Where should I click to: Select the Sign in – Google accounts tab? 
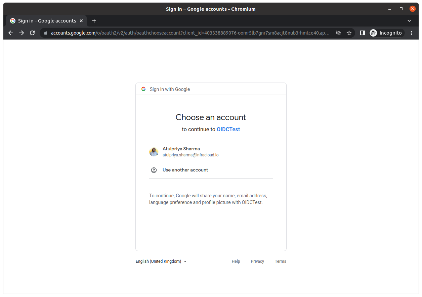pyautogui.click(x=47, y=21)
